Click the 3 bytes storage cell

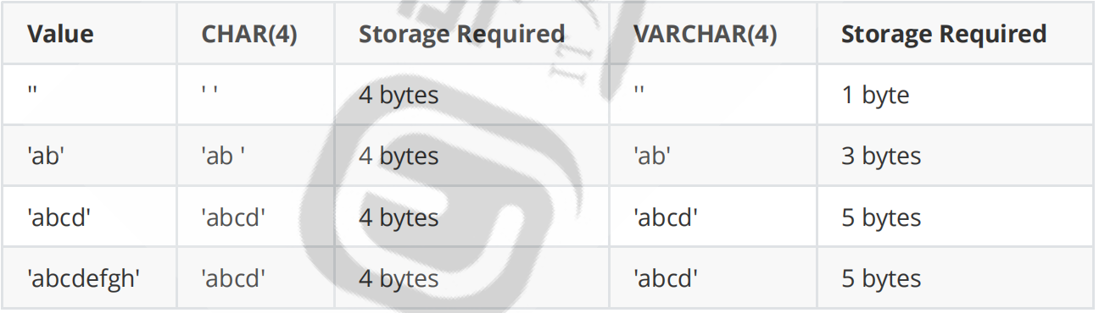[x=881, y=156]
